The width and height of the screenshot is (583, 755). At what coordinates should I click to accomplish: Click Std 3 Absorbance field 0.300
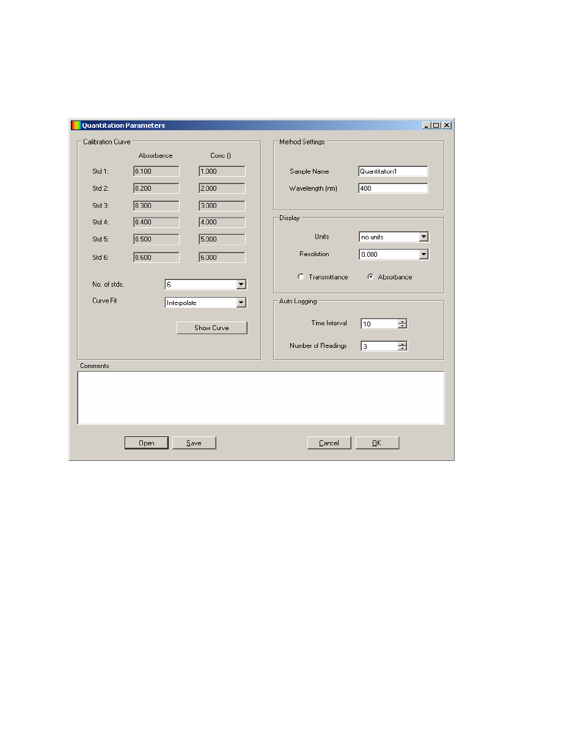(156, 205)
